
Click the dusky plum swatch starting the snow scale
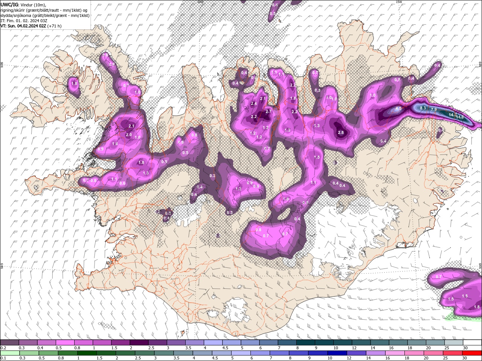coord(9,343)
